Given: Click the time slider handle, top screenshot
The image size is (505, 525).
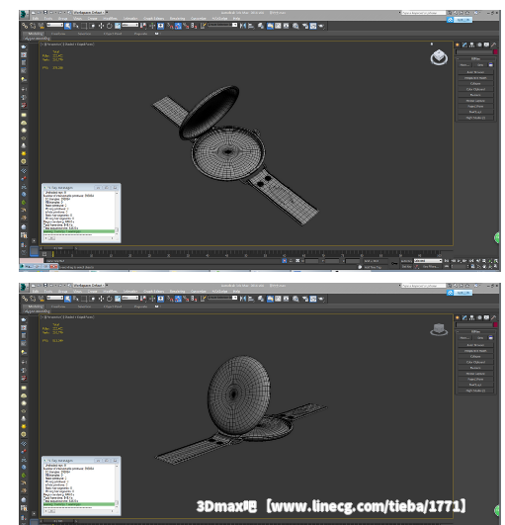Looking at the screenshot, I should point(58,248).
